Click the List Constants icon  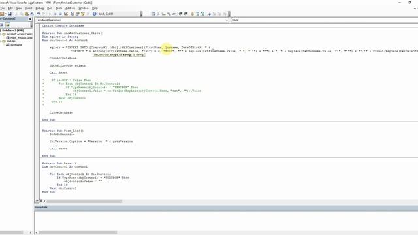pyautogui.click(x=158, y=14)
